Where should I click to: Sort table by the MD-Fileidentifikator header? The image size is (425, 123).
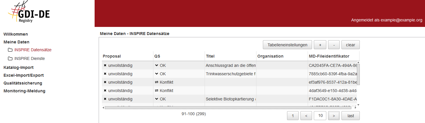(x=329, y=56)
